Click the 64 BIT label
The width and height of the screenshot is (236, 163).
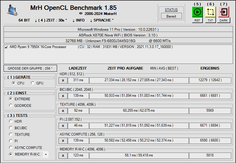tap(24, 20)
